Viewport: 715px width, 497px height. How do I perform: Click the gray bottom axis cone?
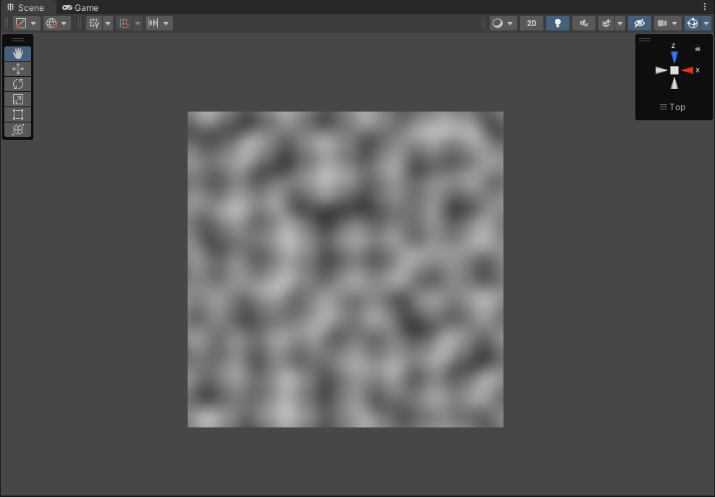[674, 83]
